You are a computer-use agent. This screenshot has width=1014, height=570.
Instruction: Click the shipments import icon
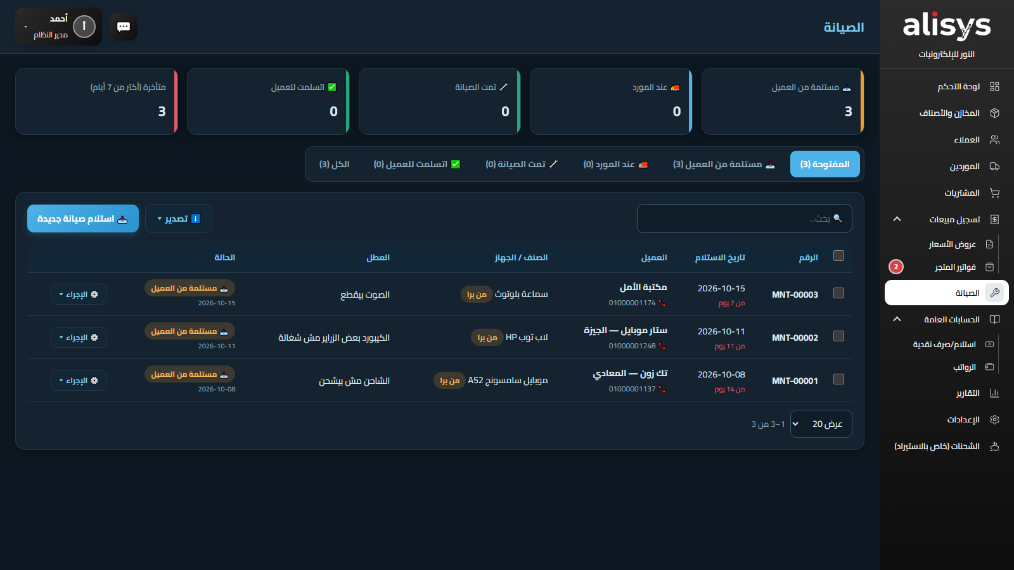[994, 446]
